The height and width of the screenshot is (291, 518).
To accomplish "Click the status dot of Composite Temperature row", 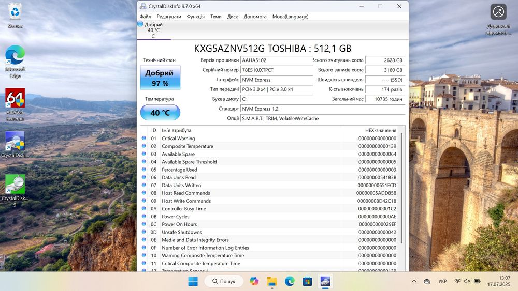I will coord(144,146).
